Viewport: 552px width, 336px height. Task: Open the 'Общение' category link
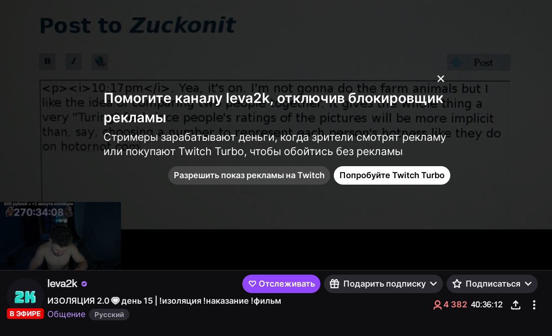(66, 314)
